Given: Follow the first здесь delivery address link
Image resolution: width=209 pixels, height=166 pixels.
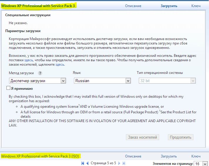Looking at the screenshot, I should click(28, 60).
